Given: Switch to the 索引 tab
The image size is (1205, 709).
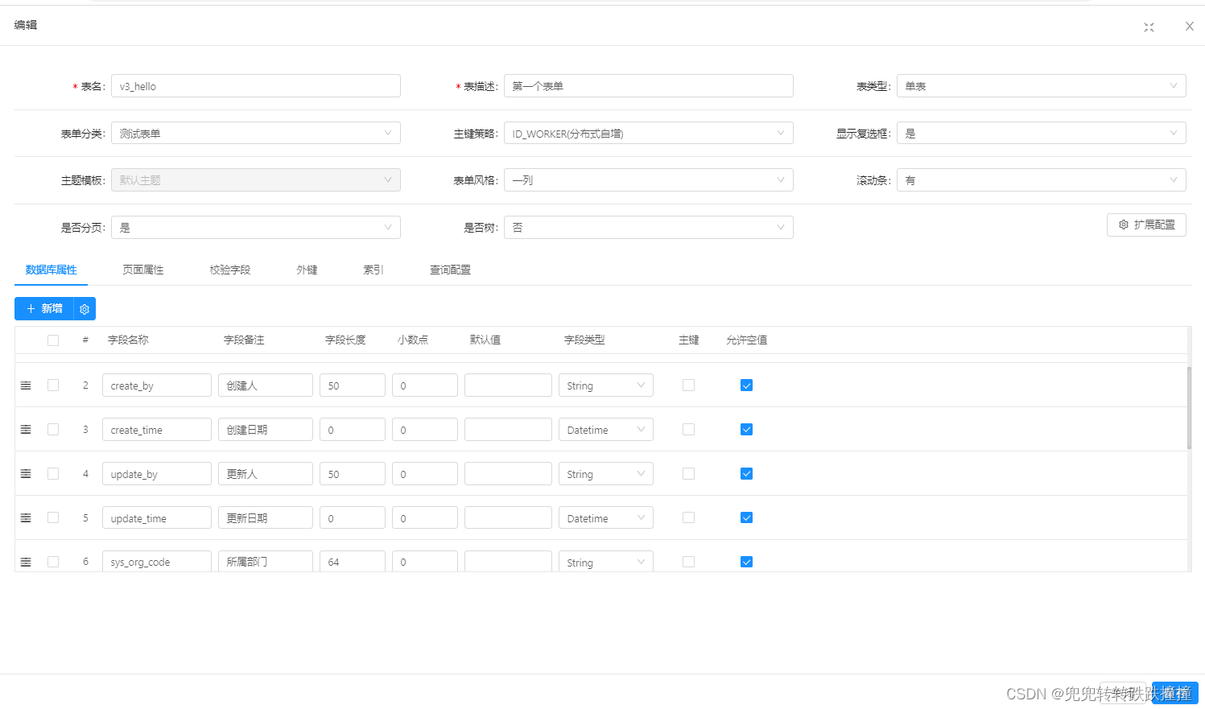Looking at the screenshot, I should point(373,270).
